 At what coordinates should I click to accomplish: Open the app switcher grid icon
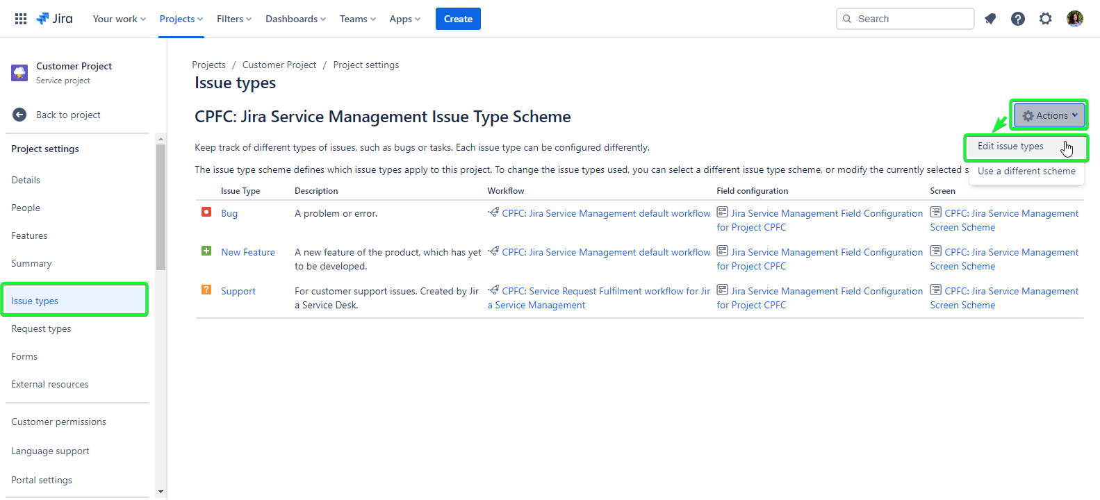21,19
